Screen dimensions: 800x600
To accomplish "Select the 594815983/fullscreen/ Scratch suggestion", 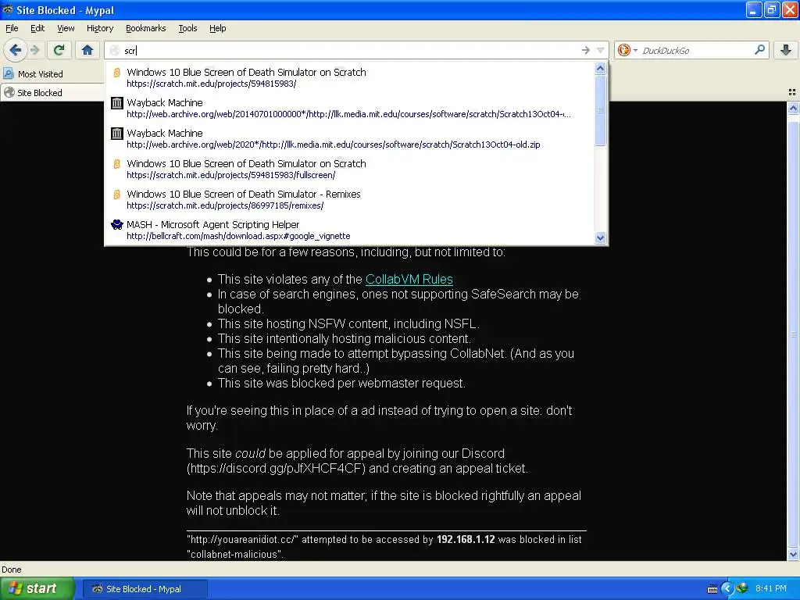I will [x=350, y=170].
